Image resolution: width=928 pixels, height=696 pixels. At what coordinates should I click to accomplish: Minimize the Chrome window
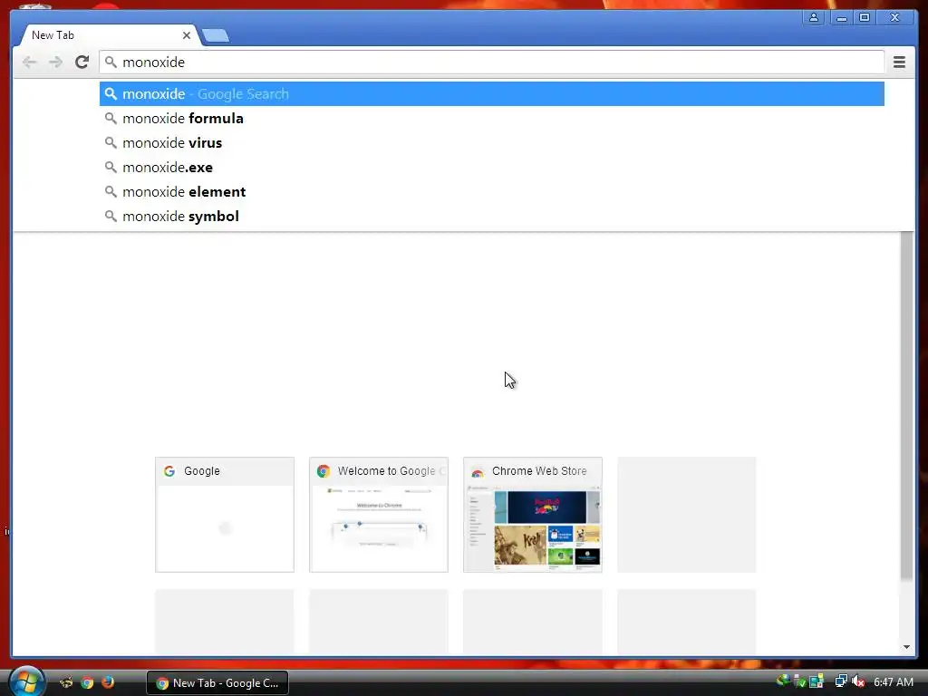[x=842, y=18]
